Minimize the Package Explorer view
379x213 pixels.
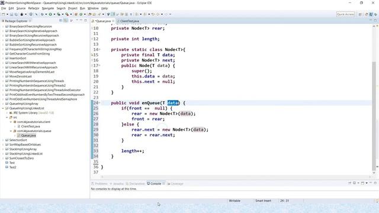(x=81, y=21)
